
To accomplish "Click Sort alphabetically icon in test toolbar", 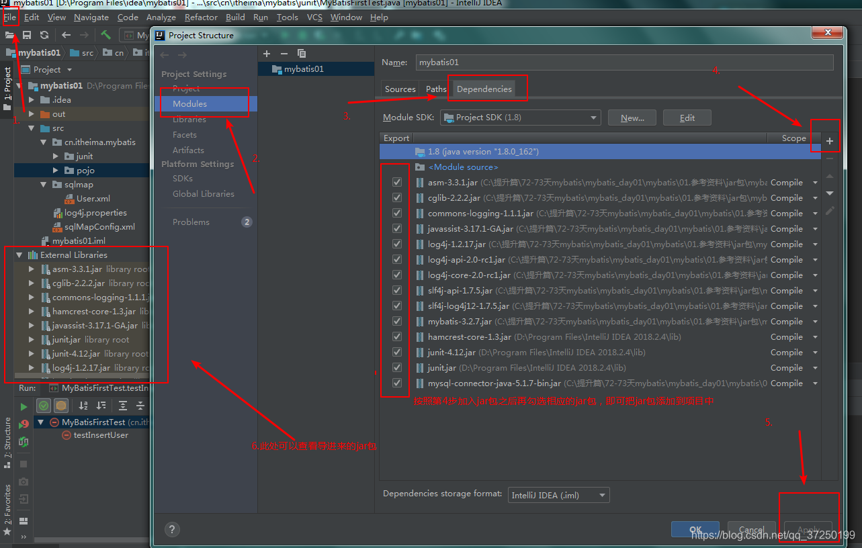I will pos(84,406).
